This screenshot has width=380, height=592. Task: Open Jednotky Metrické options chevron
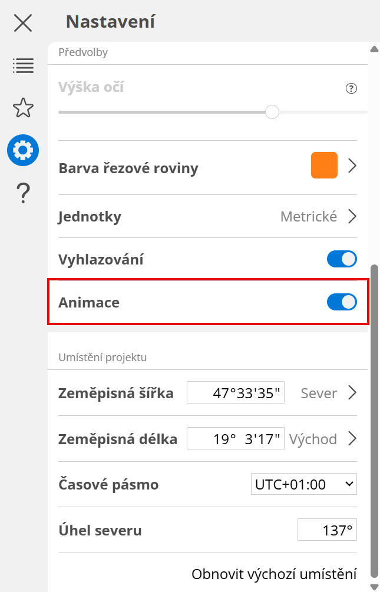(x=352, y=216)
